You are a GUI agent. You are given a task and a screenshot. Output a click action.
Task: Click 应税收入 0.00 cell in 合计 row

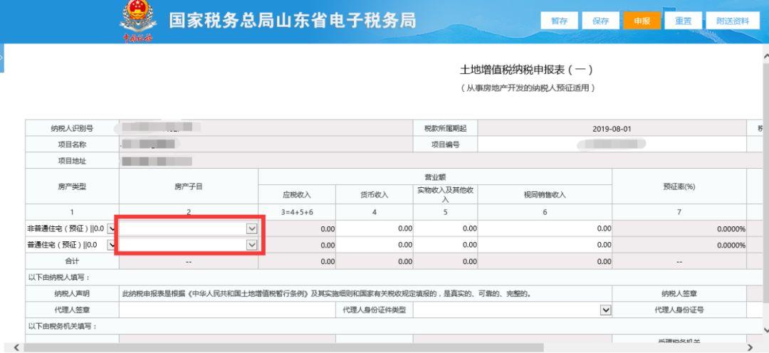297,261
